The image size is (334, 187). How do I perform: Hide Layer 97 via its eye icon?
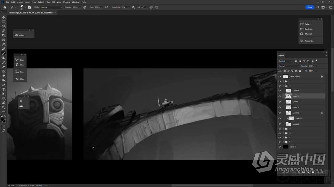279,96
